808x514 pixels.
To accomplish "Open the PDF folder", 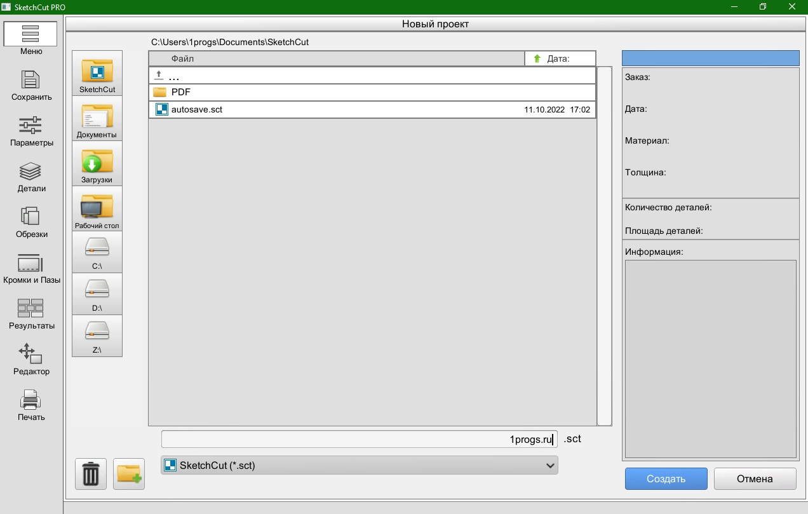I will coord(372,92).
